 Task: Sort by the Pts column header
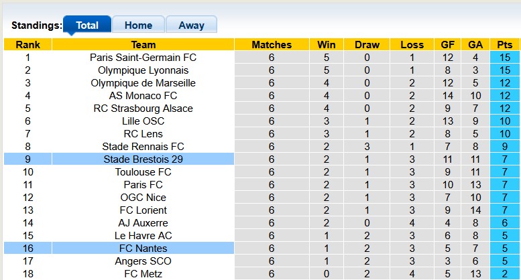point(505,45)
